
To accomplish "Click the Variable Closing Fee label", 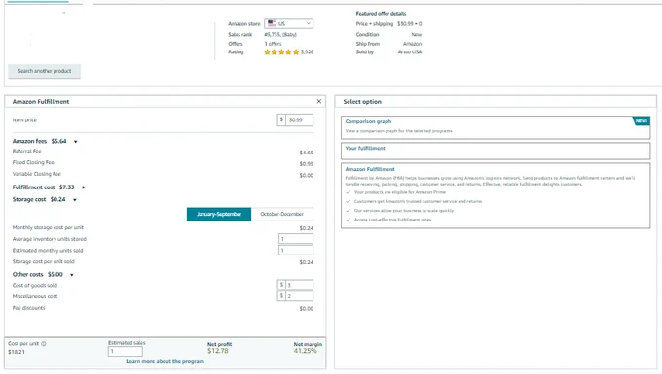I will (37, 174).
